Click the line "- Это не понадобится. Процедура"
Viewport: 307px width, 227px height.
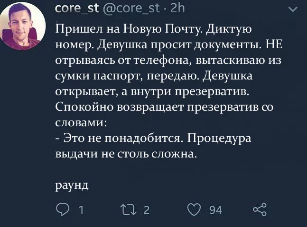tap(153, 139)
